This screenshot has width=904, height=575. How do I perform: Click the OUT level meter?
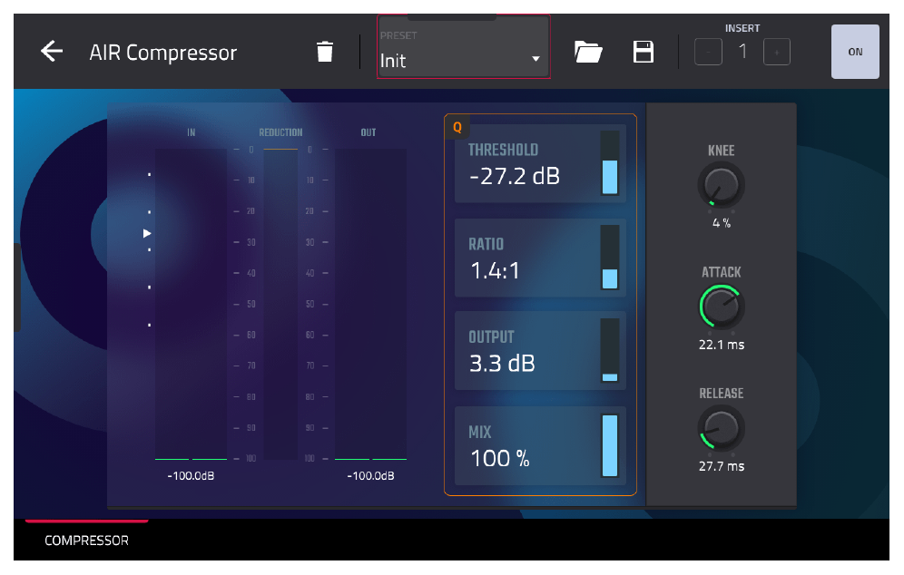coord(370,304)
